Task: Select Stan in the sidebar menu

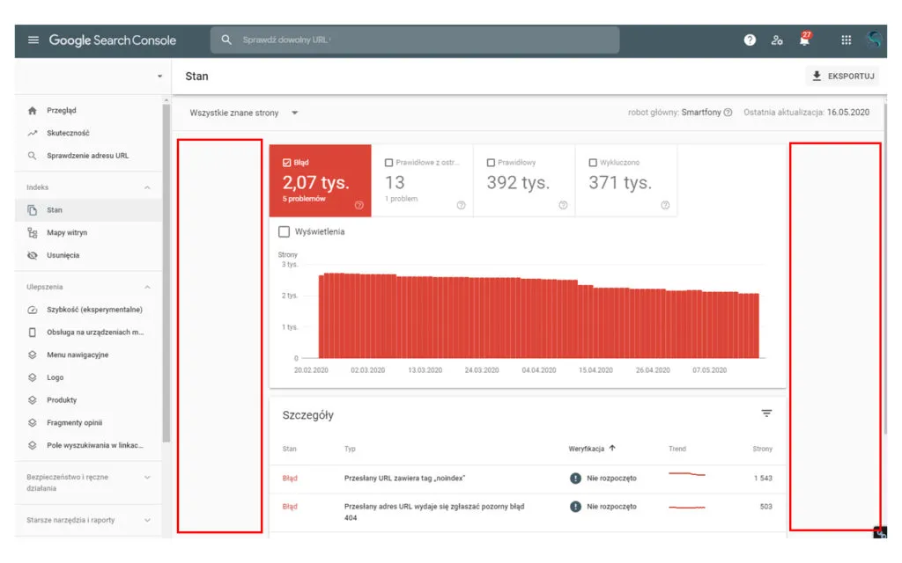Action: pyautogui.click(x=53, y=209)
